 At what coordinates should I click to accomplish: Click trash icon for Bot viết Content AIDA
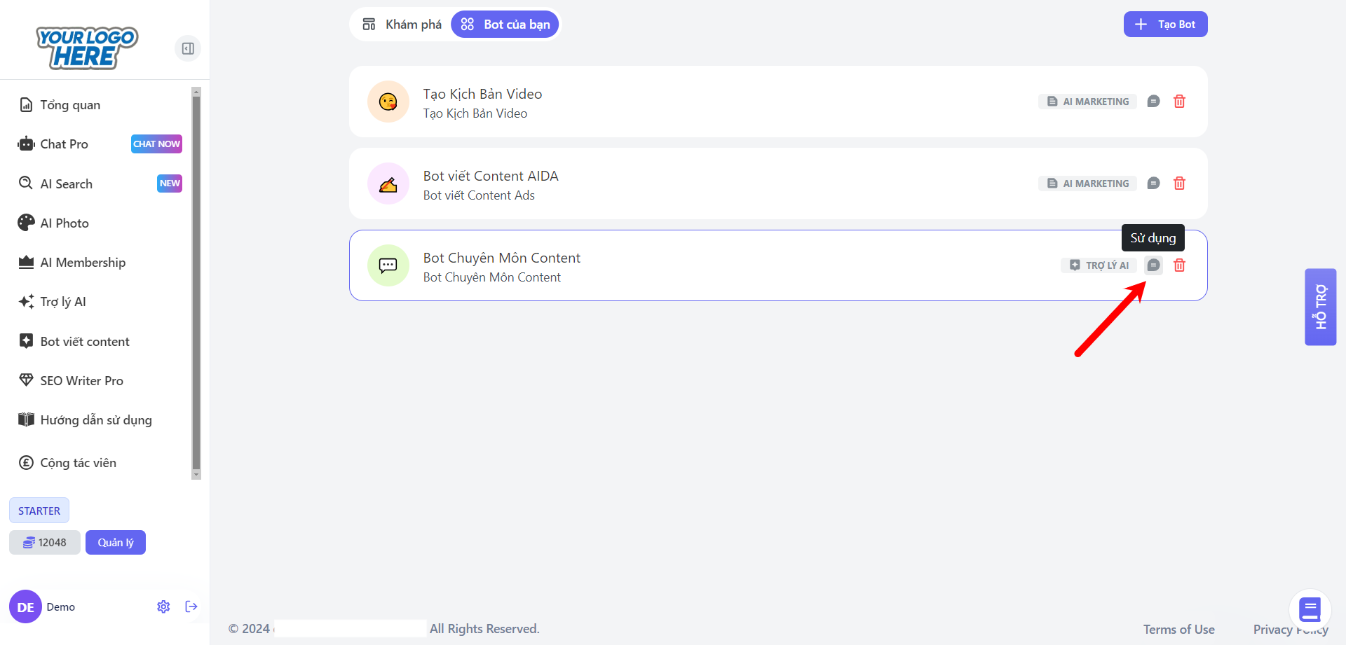(1179, 183)
